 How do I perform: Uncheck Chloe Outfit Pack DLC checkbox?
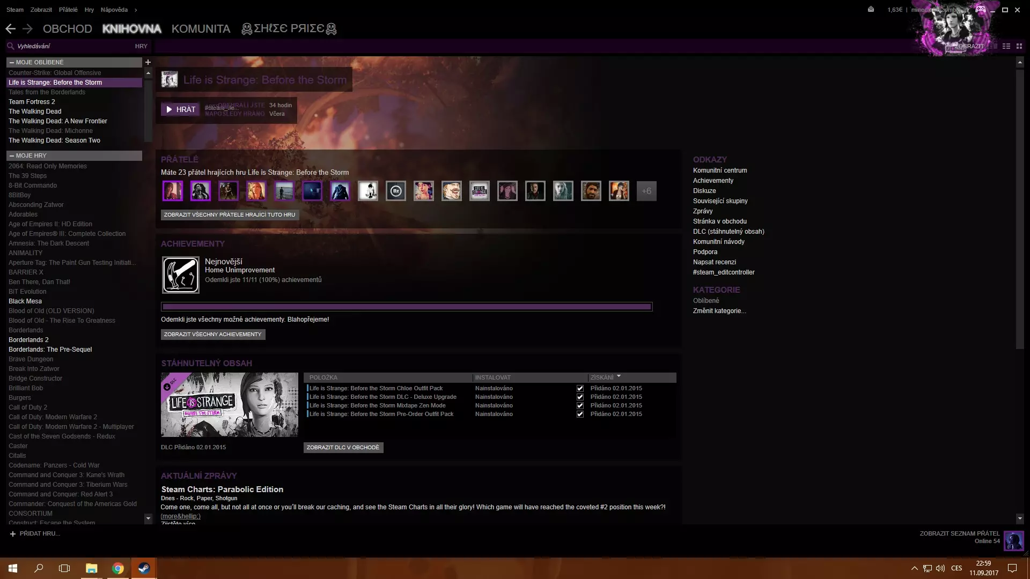point(580,389)
